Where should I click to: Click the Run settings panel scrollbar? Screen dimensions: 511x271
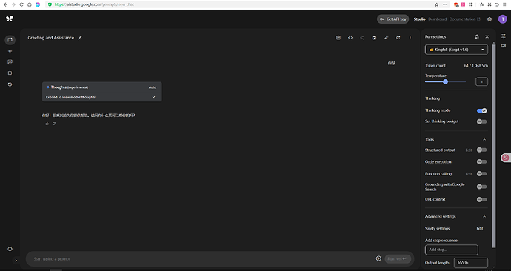[x=494, y=145]
